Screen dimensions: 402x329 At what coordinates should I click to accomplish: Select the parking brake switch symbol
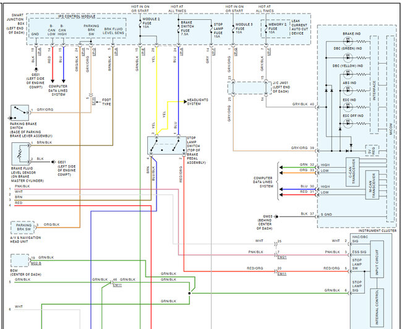point(20,113)
